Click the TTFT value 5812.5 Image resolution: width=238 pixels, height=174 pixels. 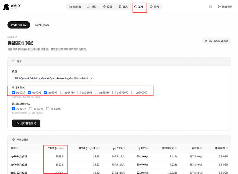coord(59,165)
